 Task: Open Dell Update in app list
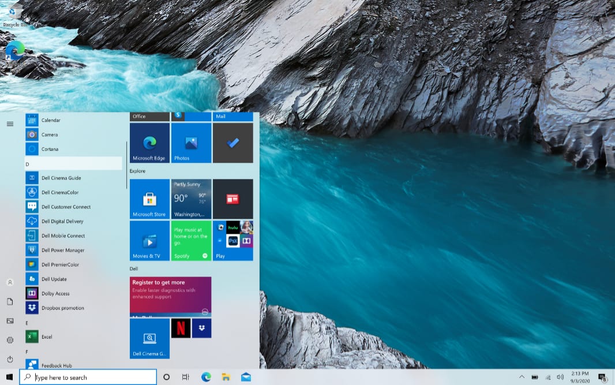point(54,279)
